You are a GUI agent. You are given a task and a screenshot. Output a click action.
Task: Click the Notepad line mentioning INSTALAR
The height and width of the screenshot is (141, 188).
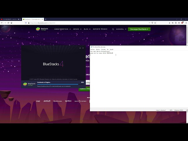tap(102, 53)
